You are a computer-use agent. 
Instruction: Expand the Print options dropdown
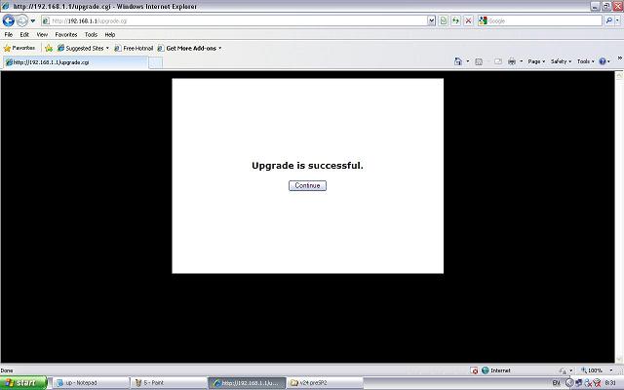(522, 61)
